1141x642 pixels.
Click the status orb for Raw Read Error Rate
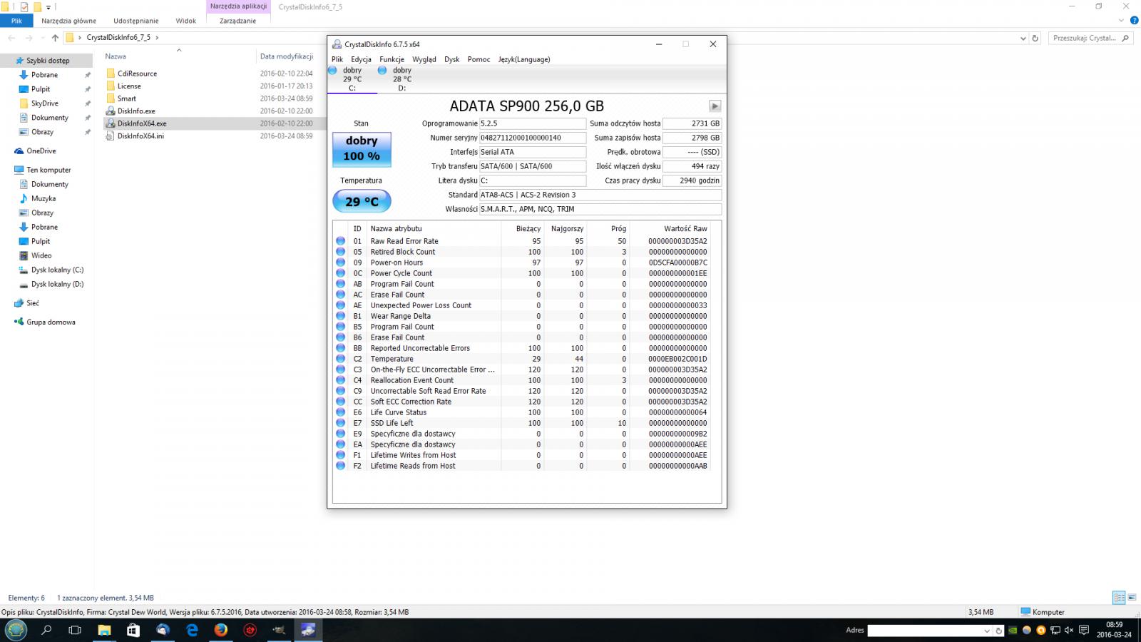coord(340,241)
